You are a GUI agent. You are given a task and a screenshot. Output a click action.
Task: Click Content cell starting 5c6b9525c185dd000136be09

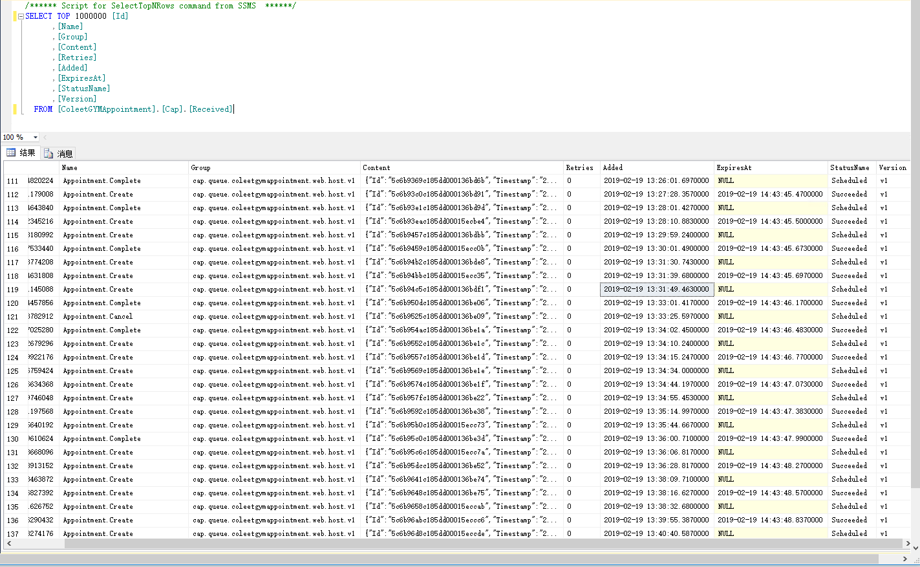pyautogui.click(x=462, y=317)
